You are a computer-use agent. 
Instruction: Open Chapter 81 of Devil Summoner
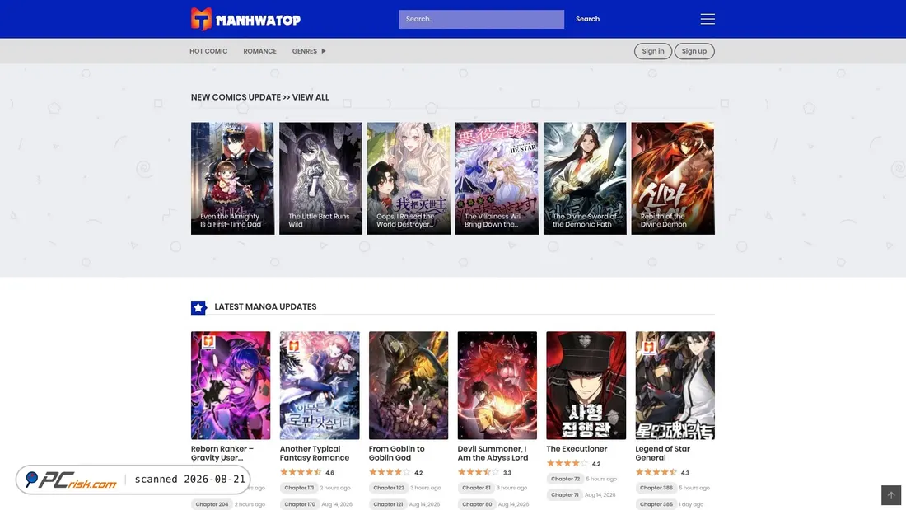pos(476,488)
